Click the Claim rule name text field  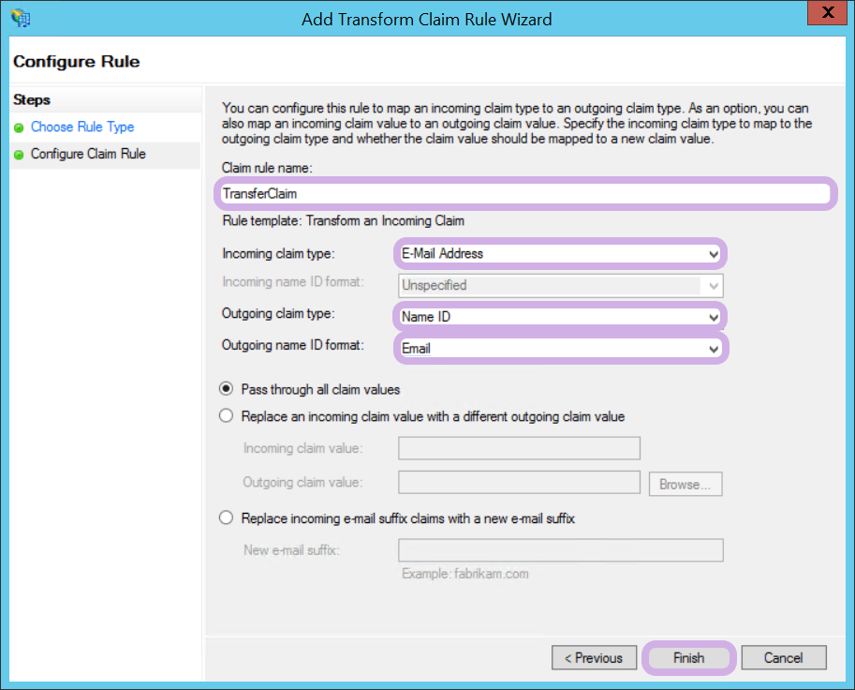pos(523,193)
